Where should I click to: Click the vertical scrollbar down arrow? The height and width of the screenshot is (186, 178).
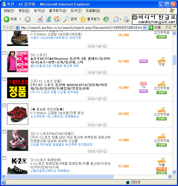[x=174, y=172]
